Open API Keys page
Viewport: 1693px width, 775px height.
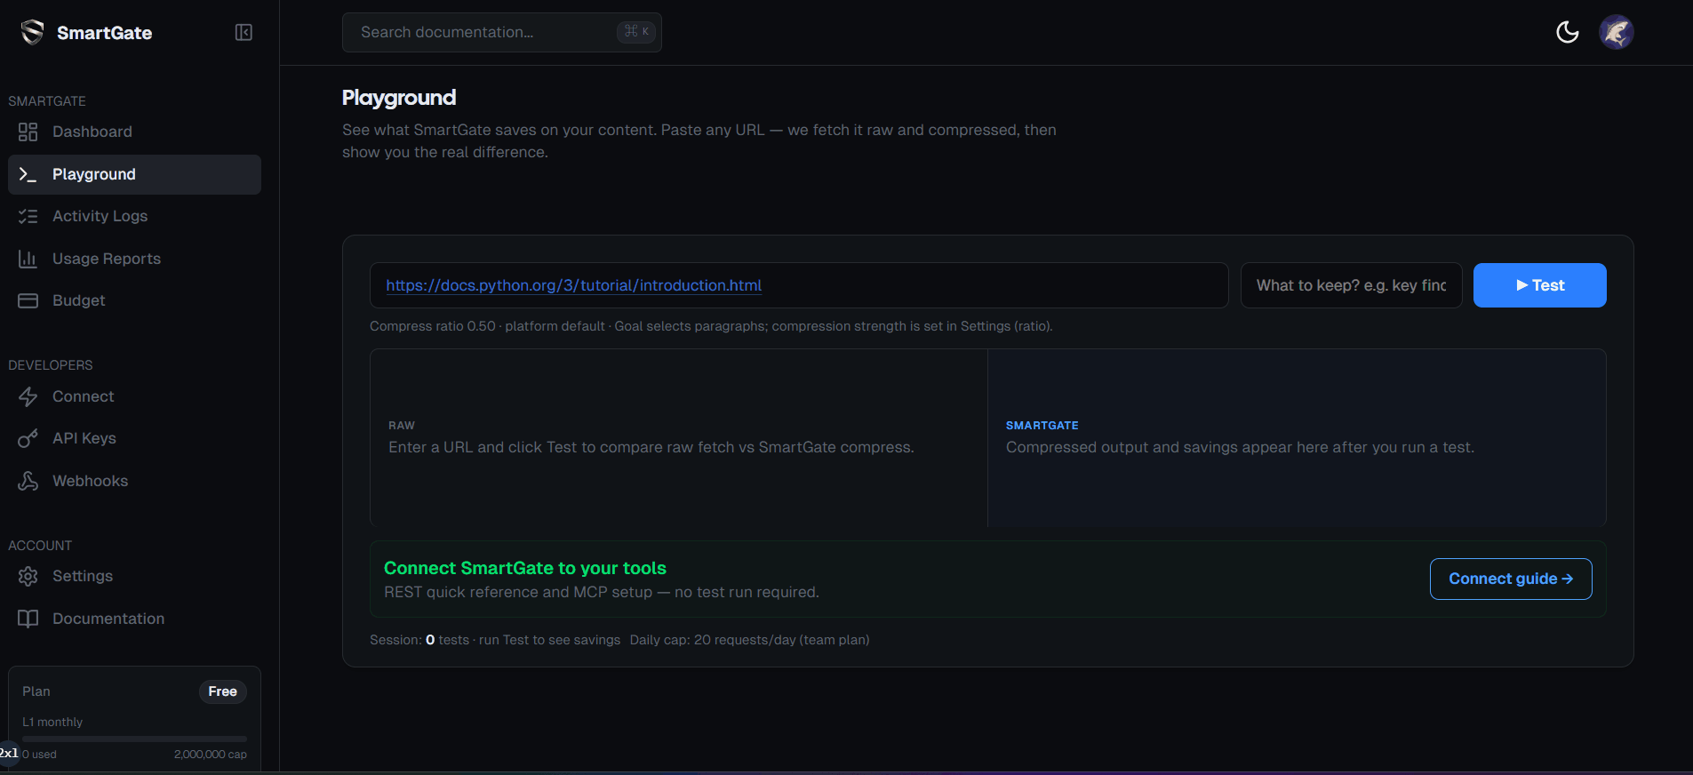point(134,438)
